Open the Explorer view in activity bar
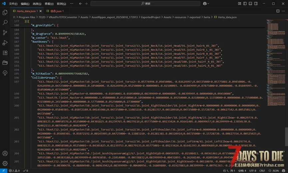 pos(5,13)
